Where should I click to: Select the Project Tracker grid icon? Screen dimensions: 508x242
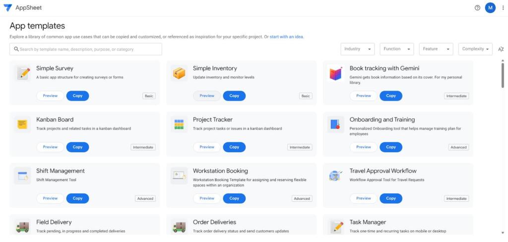179,124
